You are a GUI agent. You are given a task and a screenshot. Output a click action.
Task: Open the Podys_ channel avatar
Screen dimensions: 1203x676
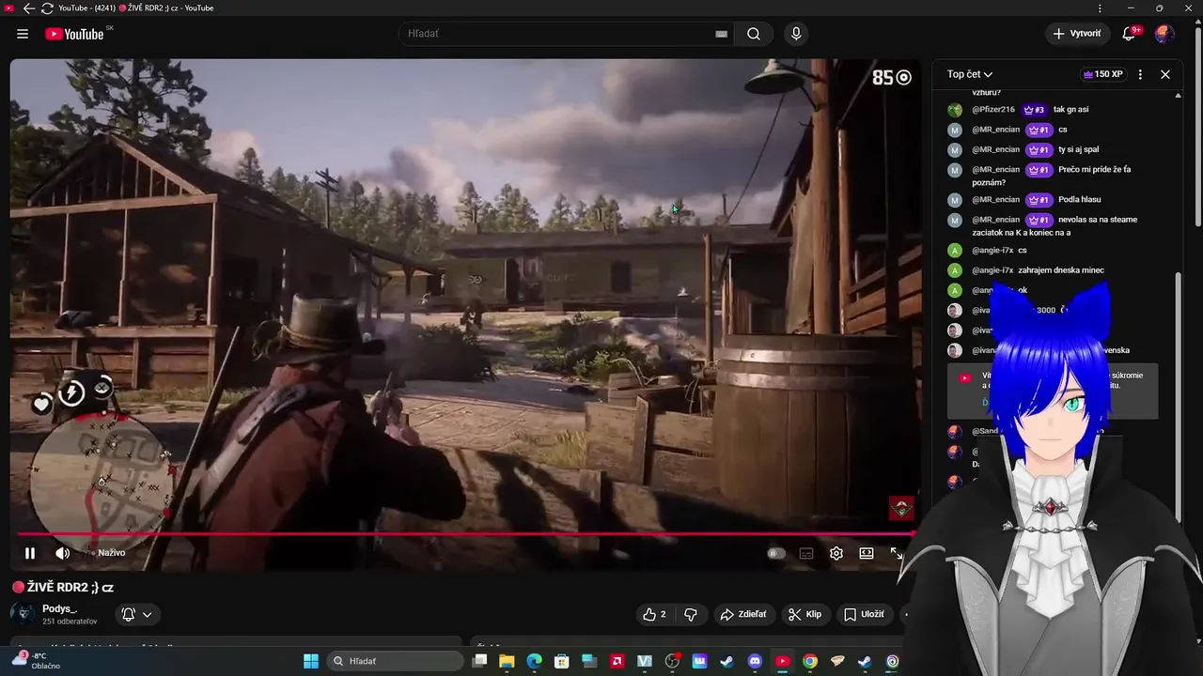23,614
